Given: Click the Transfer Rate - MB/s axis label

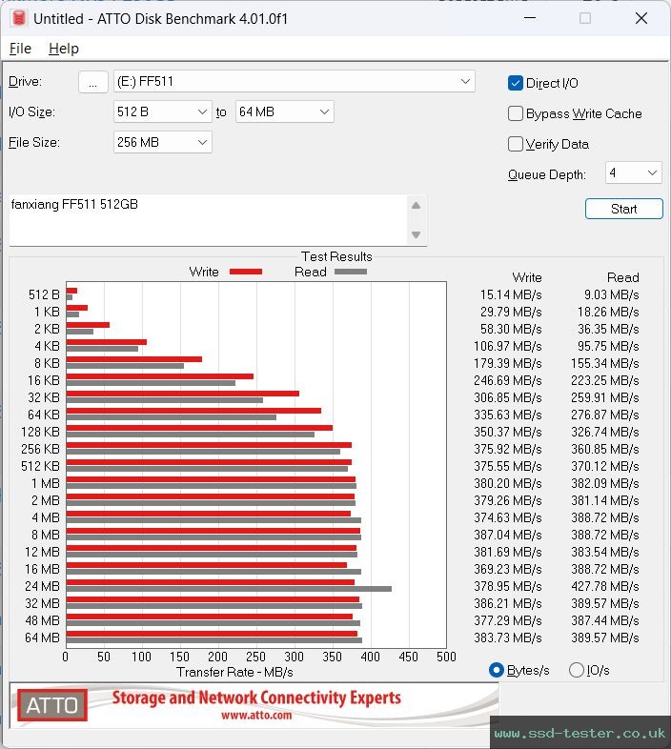Looking at the screenshot, I should [x=234, y=672].
